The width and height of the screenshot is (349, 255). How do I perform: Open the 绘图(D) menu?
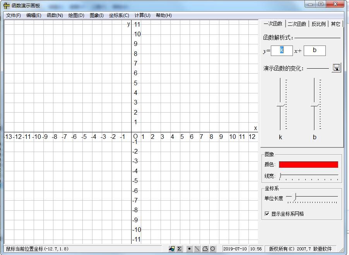point(76,15)
